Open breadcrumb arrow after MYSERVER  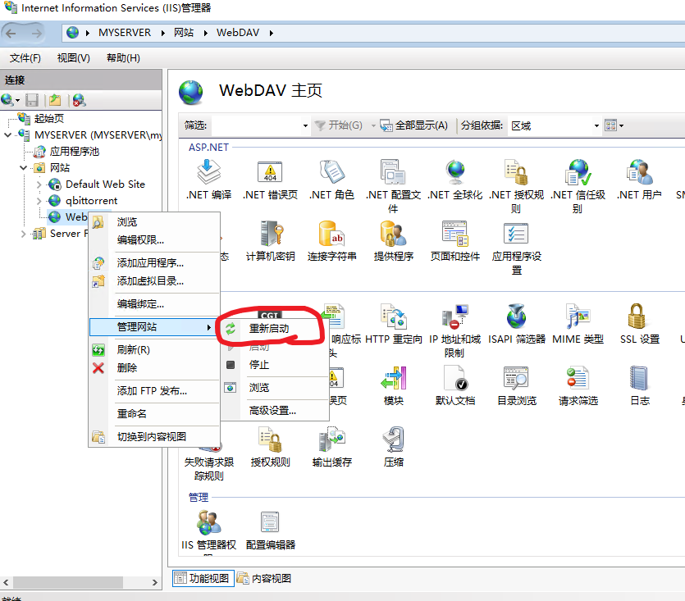tap(163, 33)
